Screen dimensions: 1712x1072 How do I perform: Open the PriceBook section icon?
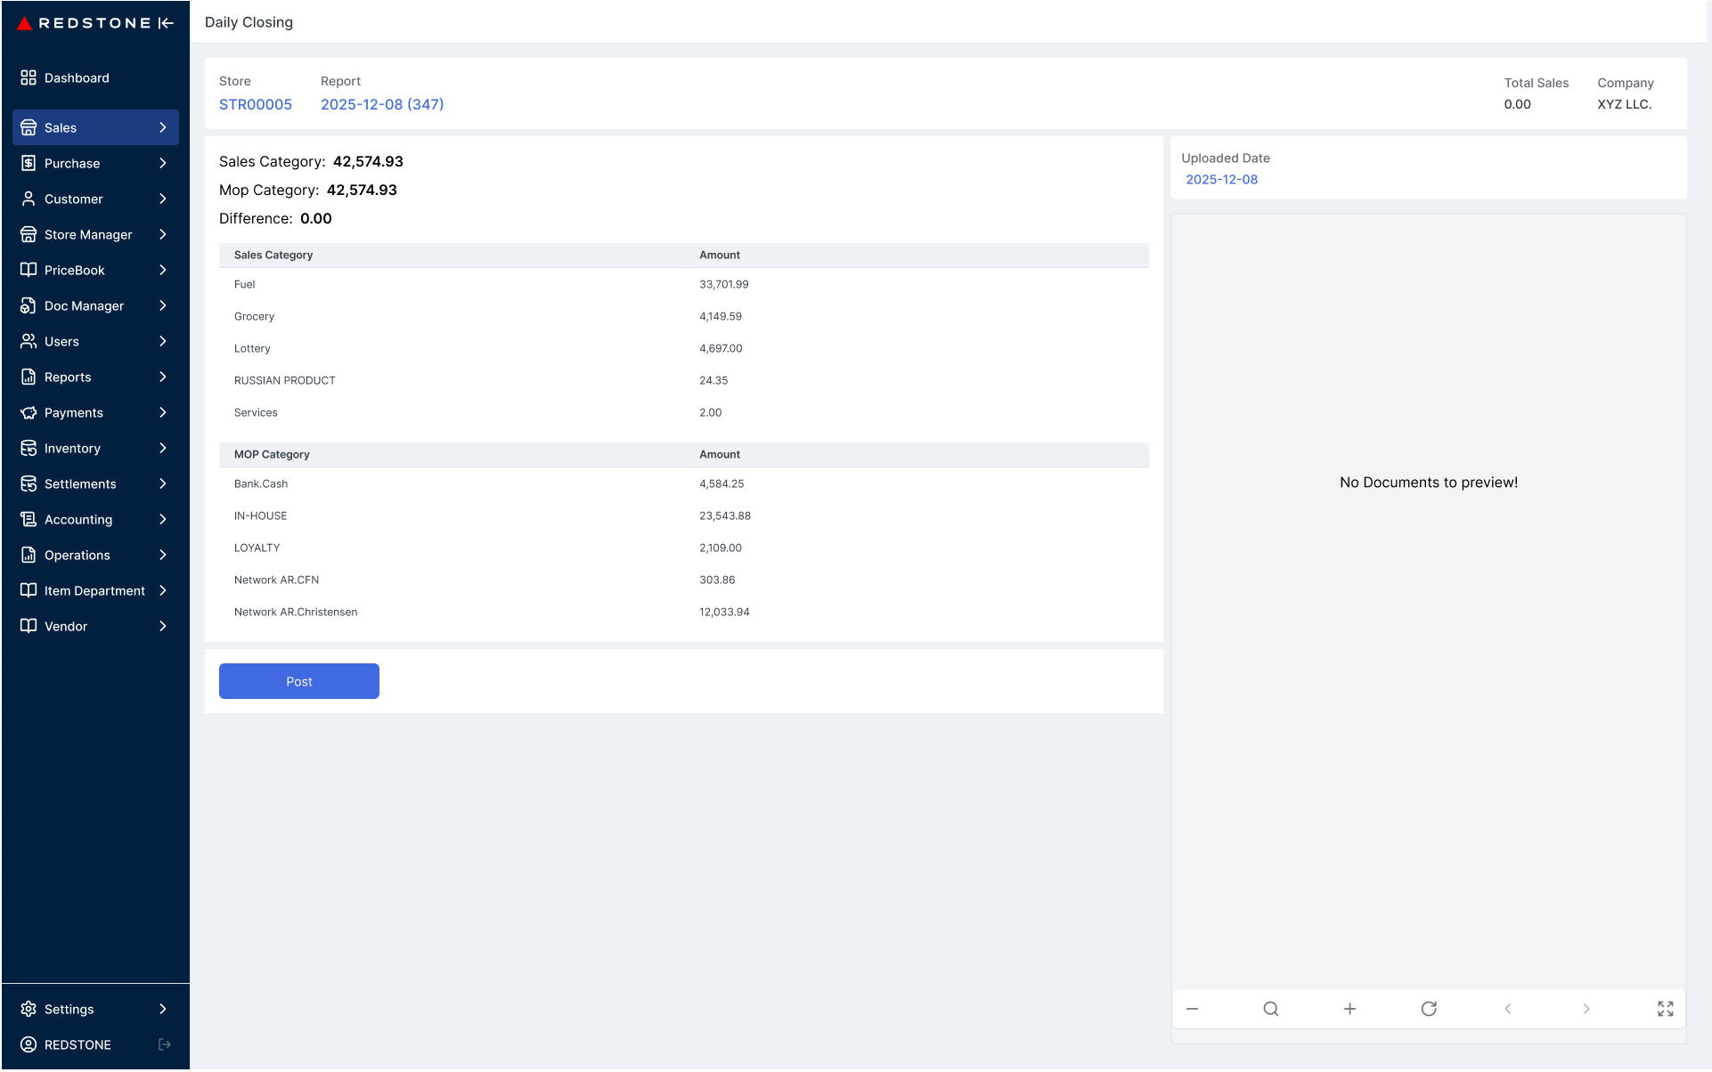click(28, 270)
